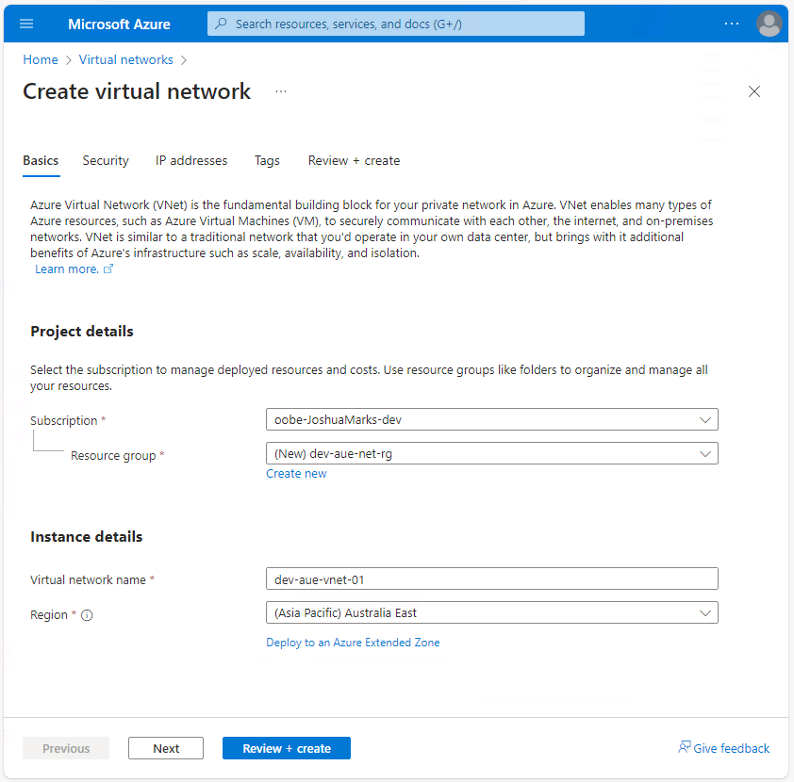Viewport: 794px width, 782px height.
Task: Open the Resource group dropdown
Action: [704, 453]
